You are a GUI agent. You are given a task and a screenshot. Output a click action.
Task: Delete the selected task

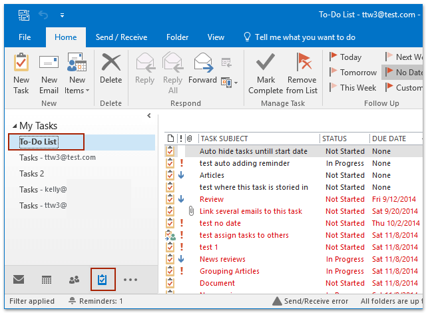(x=111, y=69)
